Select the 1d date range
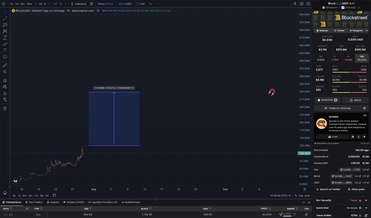The width and height of the screenshot is (371, 218). point(47,195)
